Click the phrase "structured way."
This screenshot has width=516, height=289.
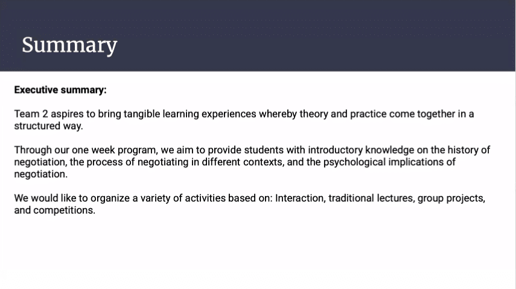48,126
